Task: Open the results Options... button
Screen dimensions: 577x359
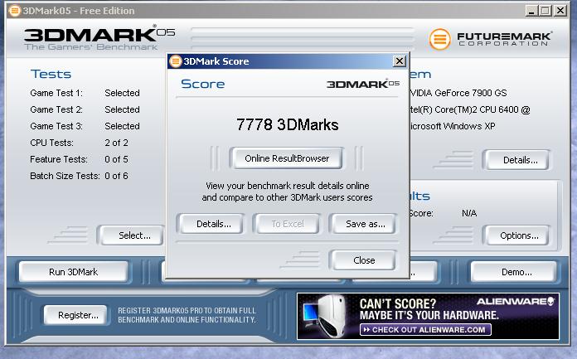Action: (x=519, y=235)
